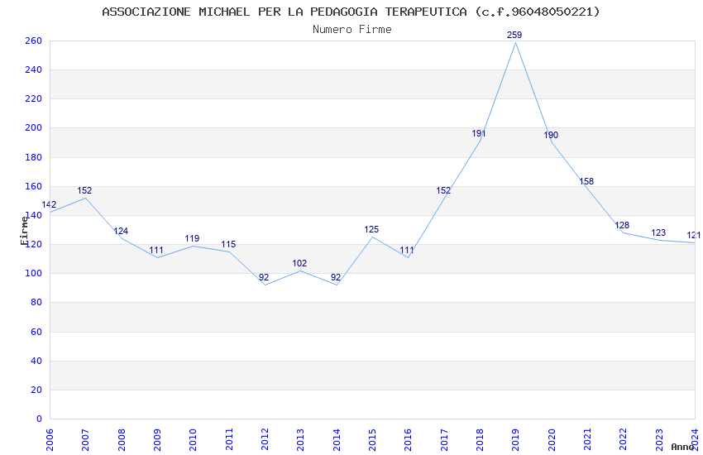The width and height of the screenshot is (703, 455).
Task: Click the 111 data label for 2016
Action: (407, 250)
